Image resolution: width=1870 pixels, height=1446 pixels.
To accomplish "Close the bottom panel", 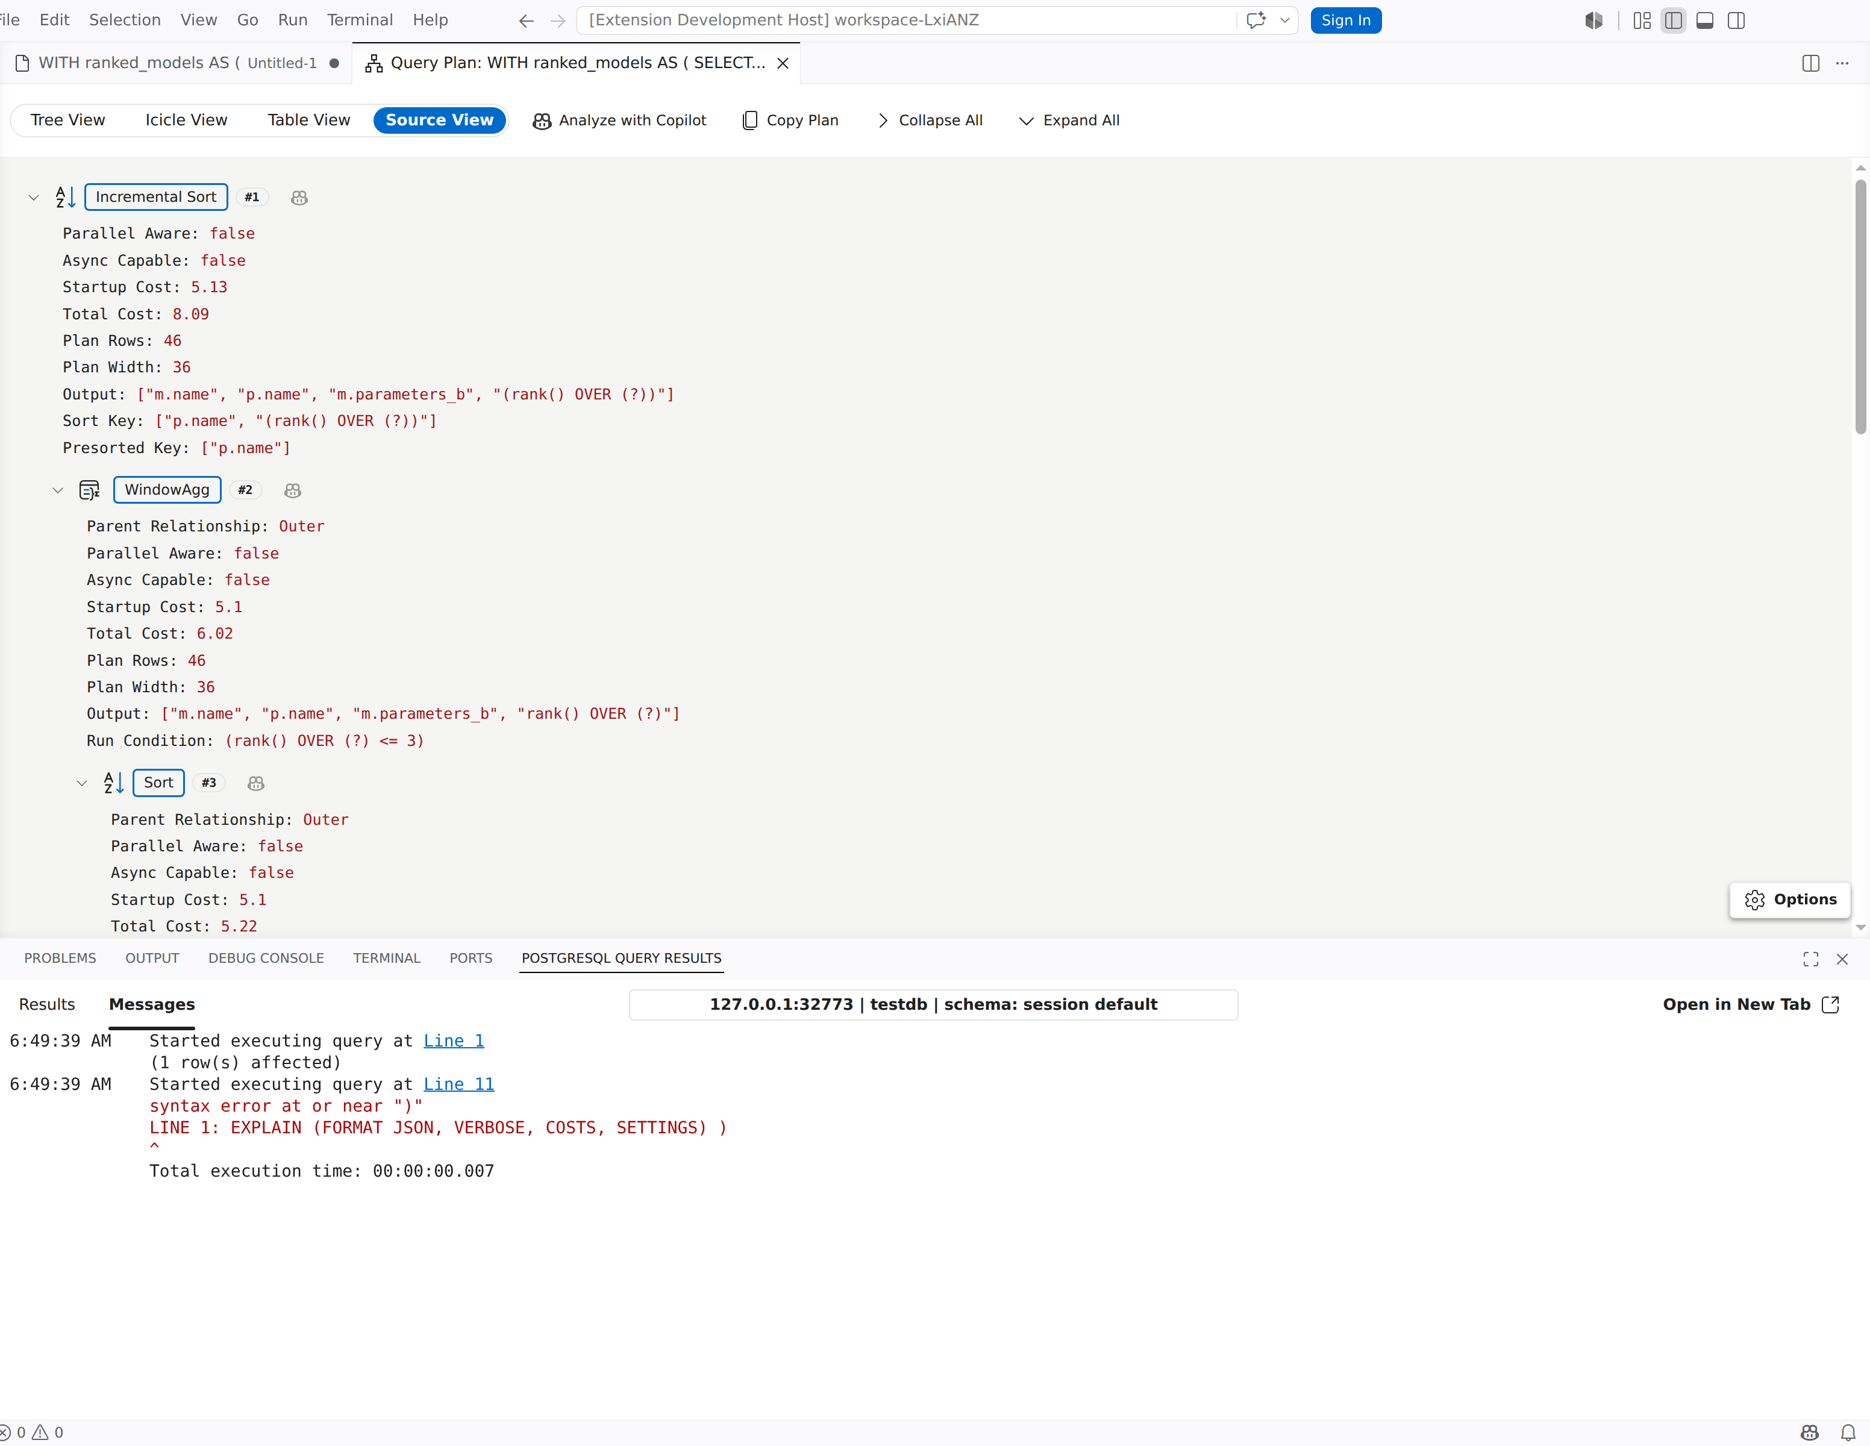I will (x=1843, y=960).
